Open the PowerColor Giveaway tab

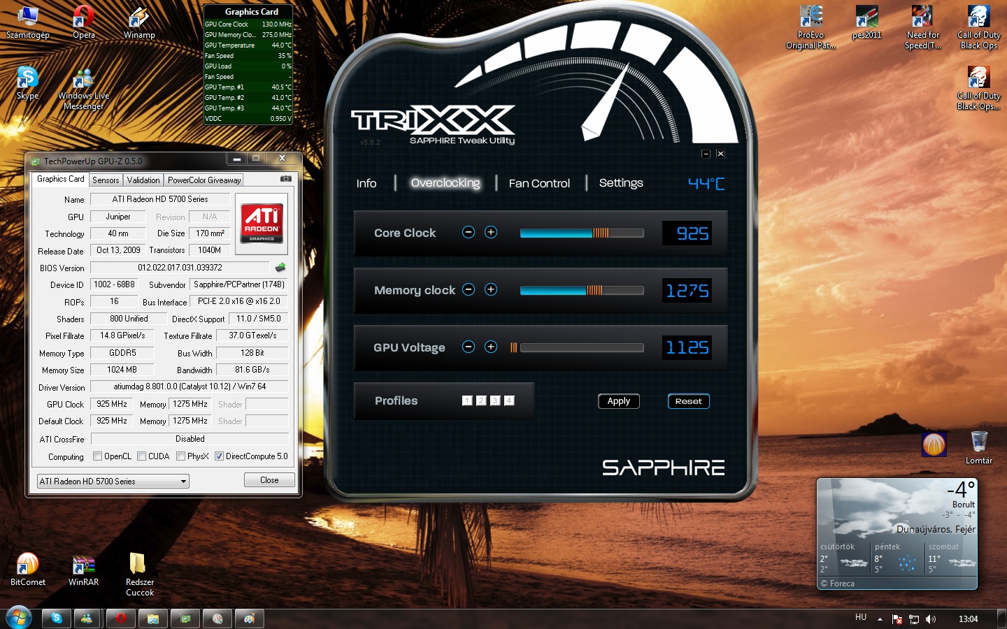coord(204,180)
